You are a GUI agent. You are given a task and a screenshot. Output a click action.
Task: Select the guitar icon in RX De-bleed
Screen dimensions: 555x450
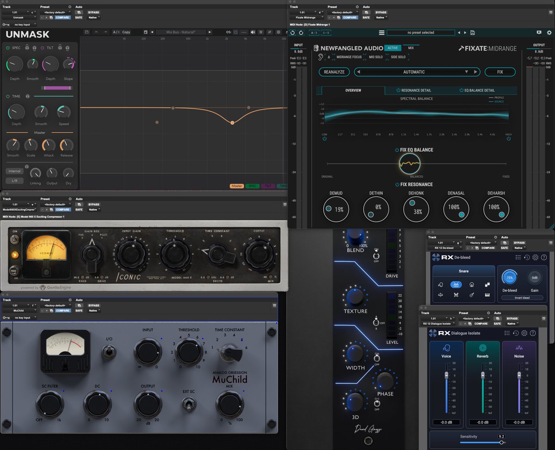click(x=471, y=295)
